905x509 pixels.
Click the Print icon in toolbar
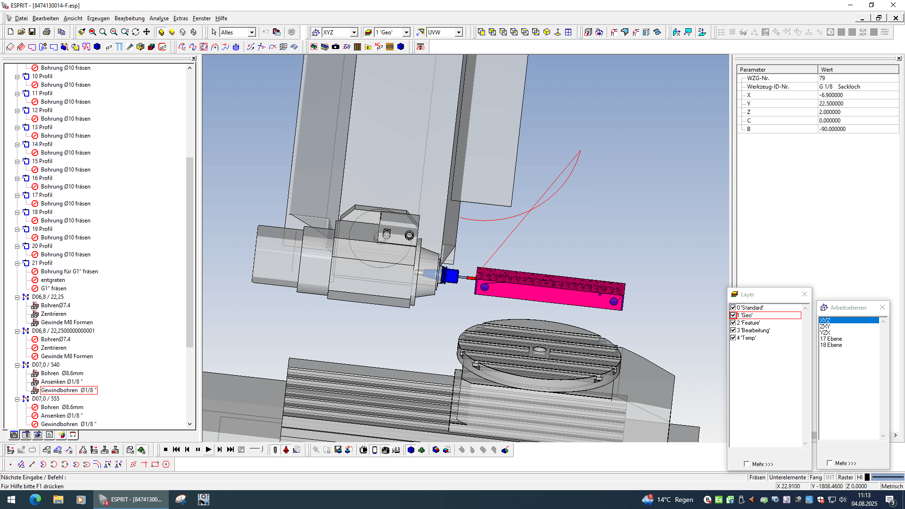point(46,32)
